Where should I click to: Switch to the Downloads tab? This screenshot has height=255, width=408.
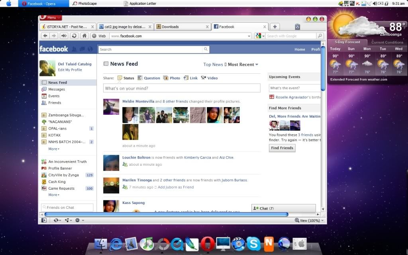182,27
